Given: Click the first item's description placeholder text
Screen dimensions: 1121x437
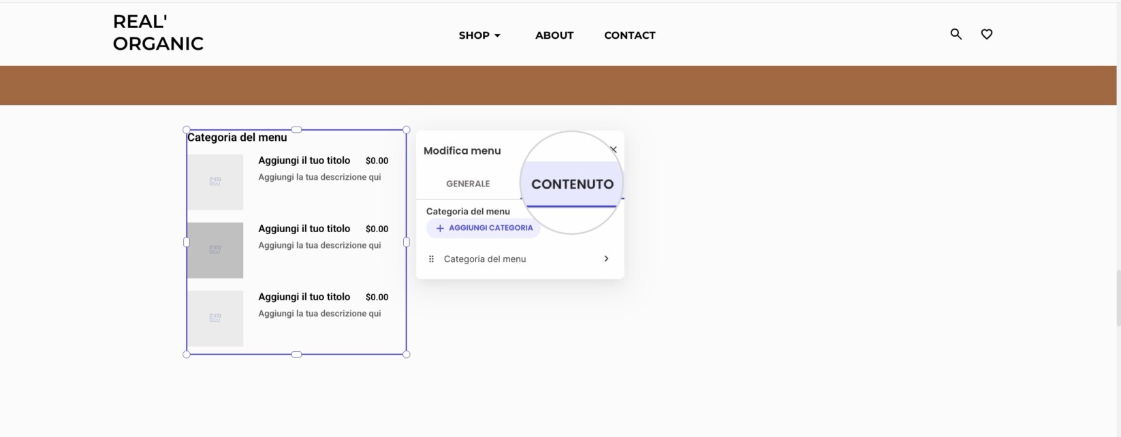Looking at the screenshot, I should click(319, 177).
